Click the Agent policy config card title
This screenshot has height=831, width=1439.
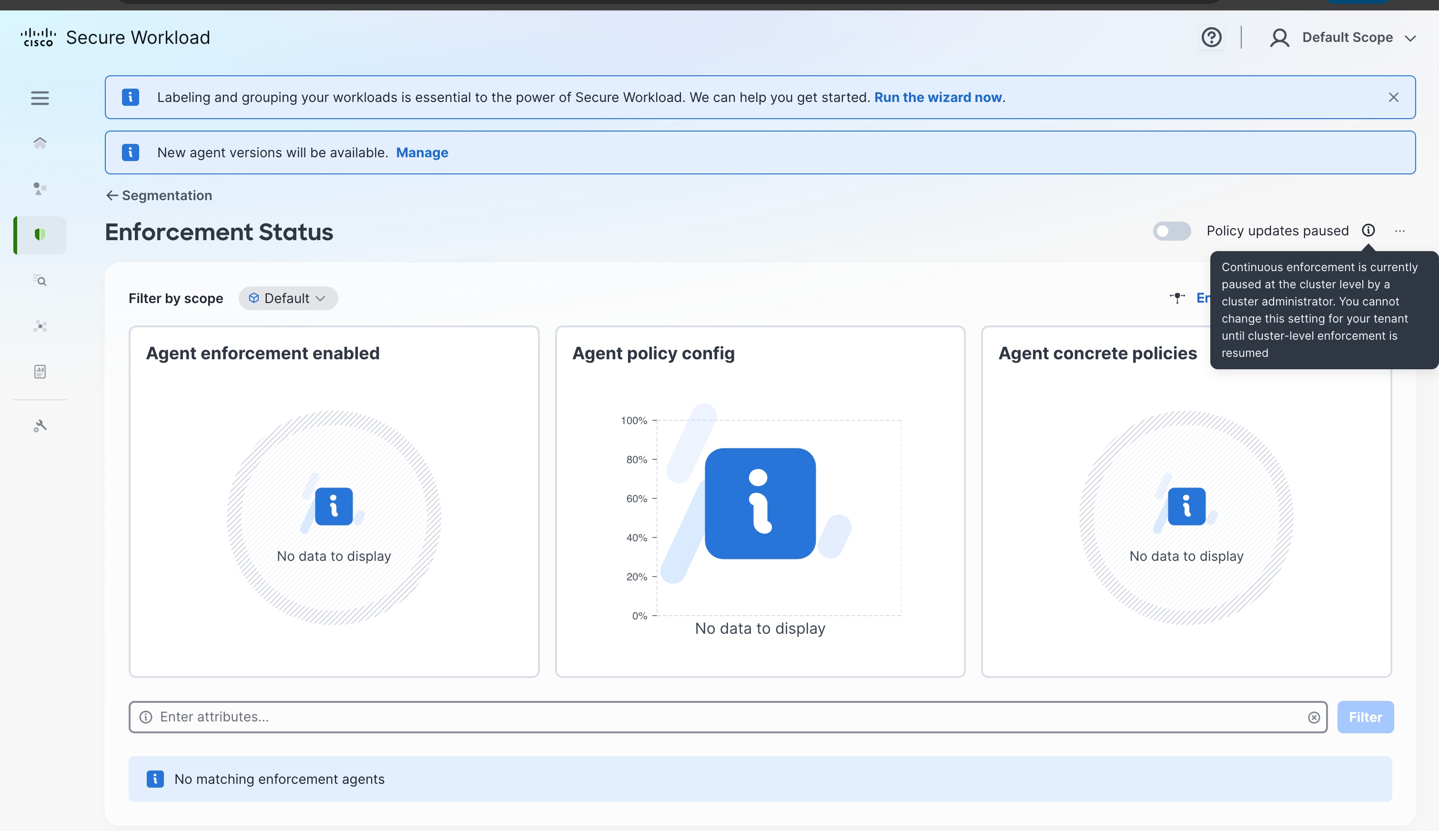[653, 353]
